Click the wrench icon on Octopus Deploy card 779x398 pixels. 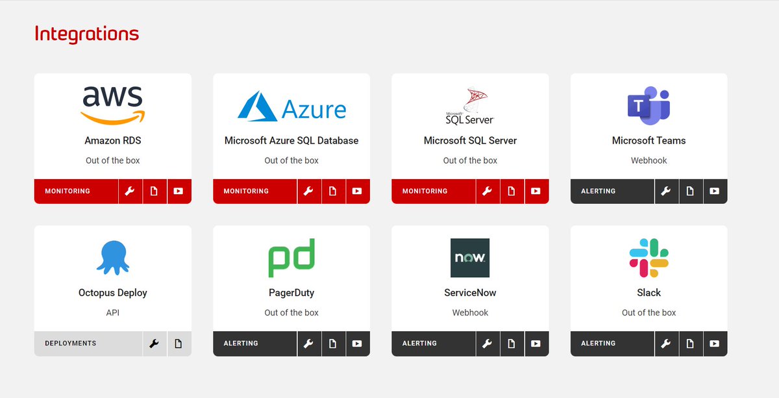pyautogui.click(x=155, y=343)
